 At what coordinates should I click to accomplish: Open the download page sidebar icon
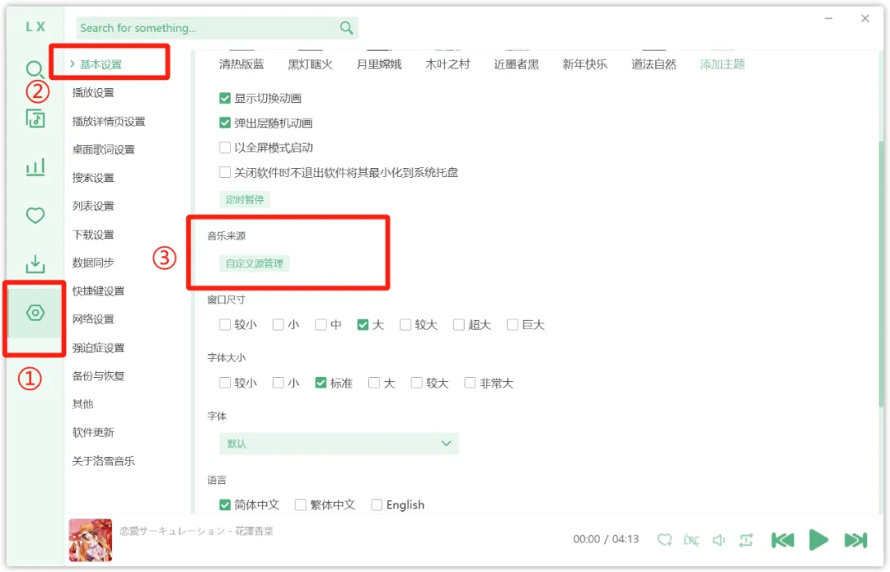pos(35,264)
